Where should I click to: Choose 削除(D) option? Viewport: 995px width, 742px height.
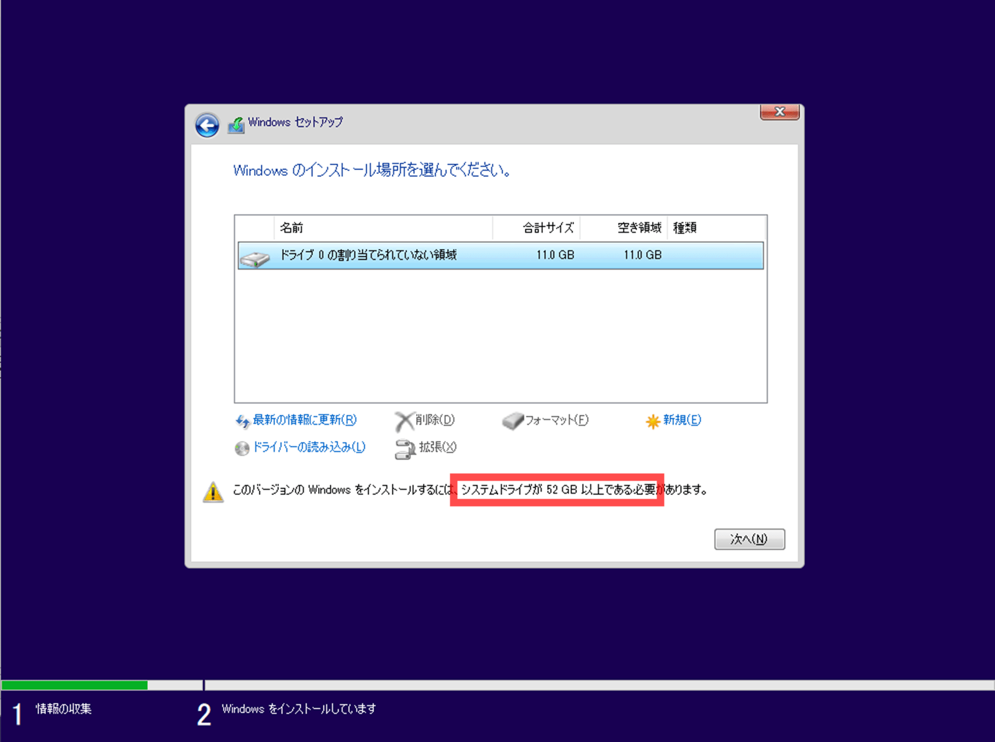[435, 420]
